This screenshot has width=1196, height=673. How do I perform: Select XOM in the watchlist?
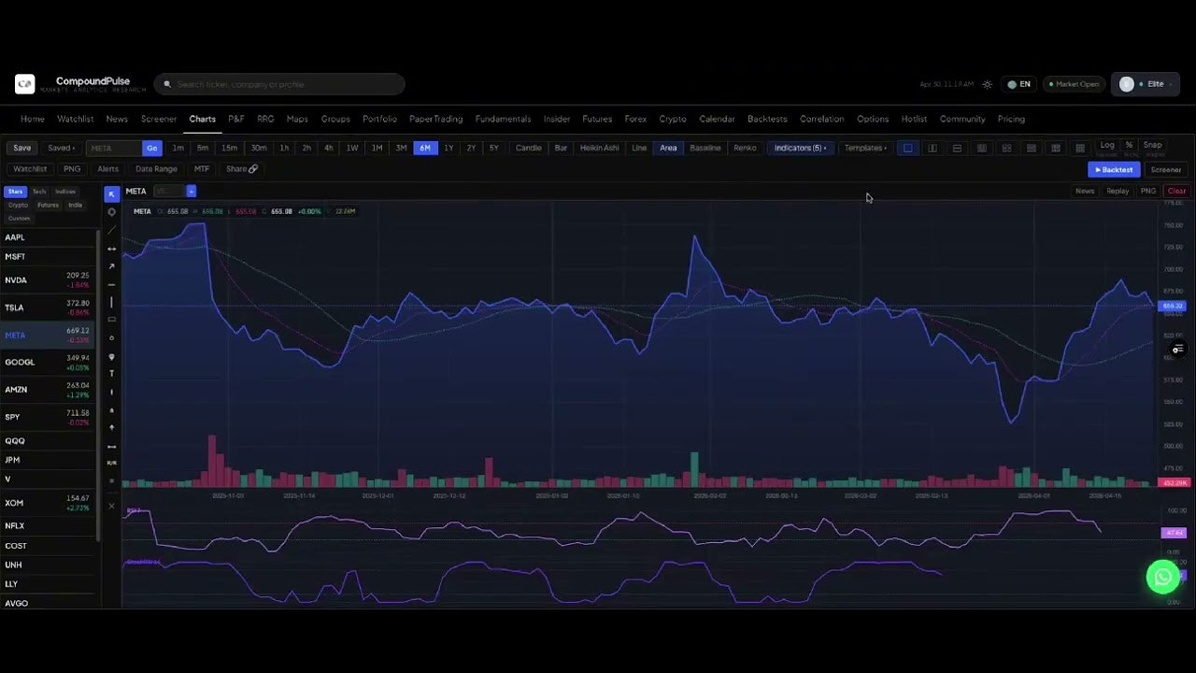[x=49, y=503]
